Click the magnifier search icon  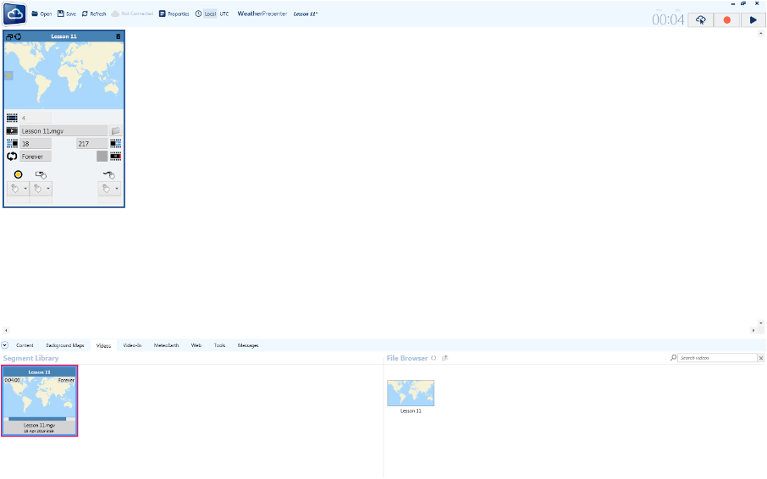tap(673, 358)
